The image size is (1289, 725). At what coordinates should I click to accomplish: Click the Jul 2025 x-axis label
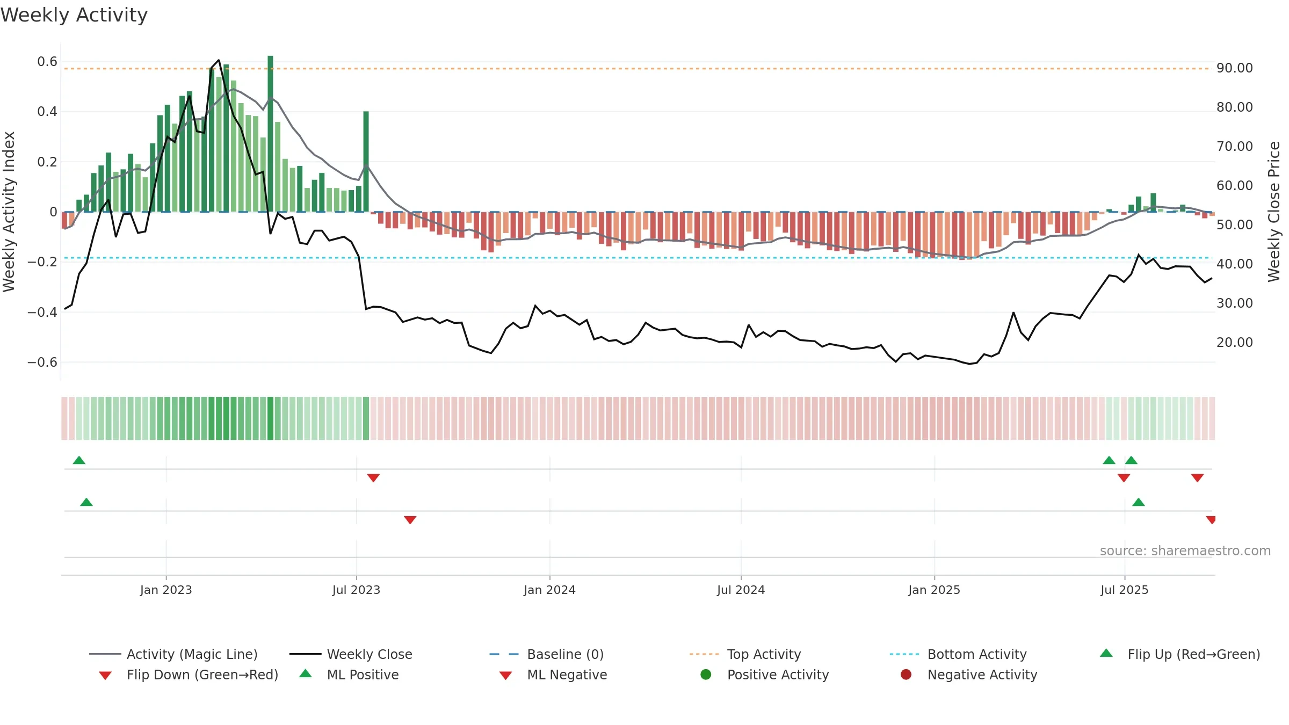[1124, 590]
